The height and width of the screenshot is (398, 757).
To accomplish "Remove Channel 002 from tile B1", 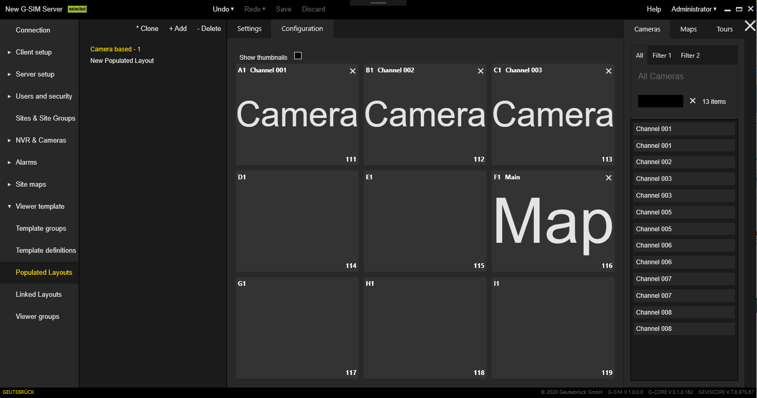I will click(x=480, y=71).
